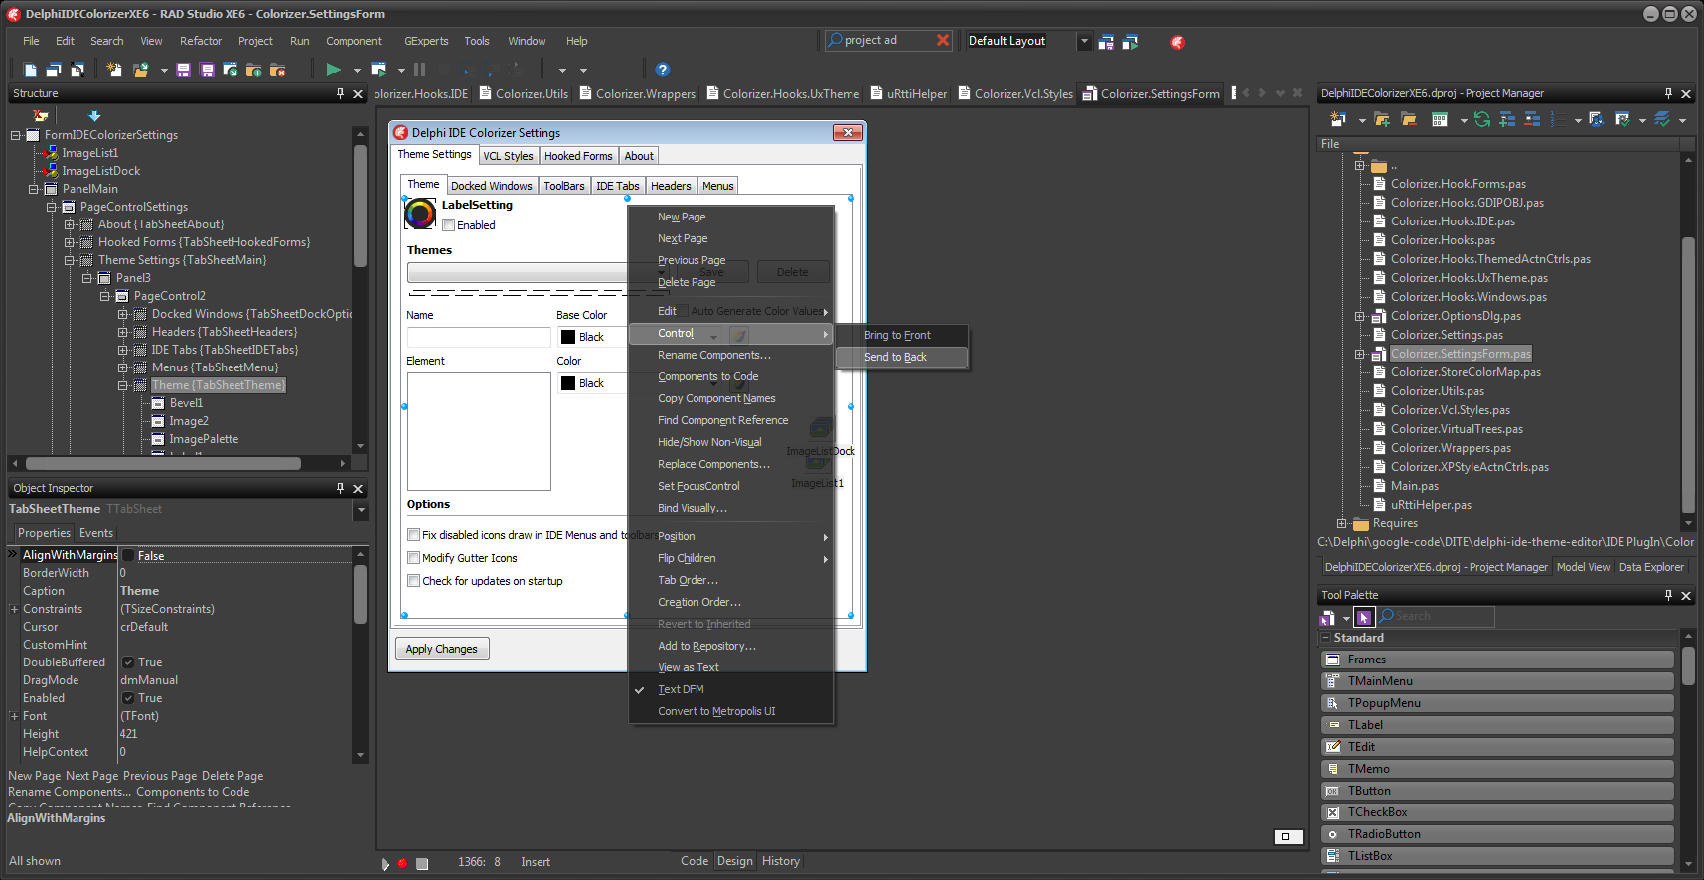This screenshot has width=1704, height=880.
Task: Open the GExperts menu
Action: [x=426, y=41]
